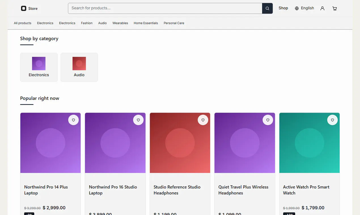This screenshot has width=360, height=215.
Task: Click the Shop link in header
Action: click(x=283, y=8)
